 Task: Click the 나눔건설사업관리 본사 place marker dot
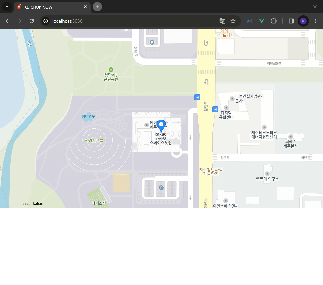(x=232, y=99)
